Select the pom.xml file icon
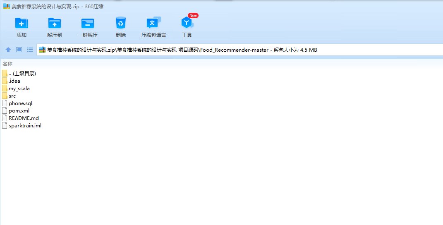This screenshot has width=443, height=225. tap(5, 110)
